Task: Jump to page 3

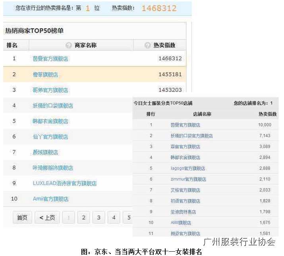Action: coord(99,217)
